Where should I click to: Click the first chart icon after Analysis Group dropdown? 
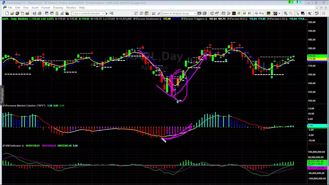pyautogui.click(x=199, y=13)
